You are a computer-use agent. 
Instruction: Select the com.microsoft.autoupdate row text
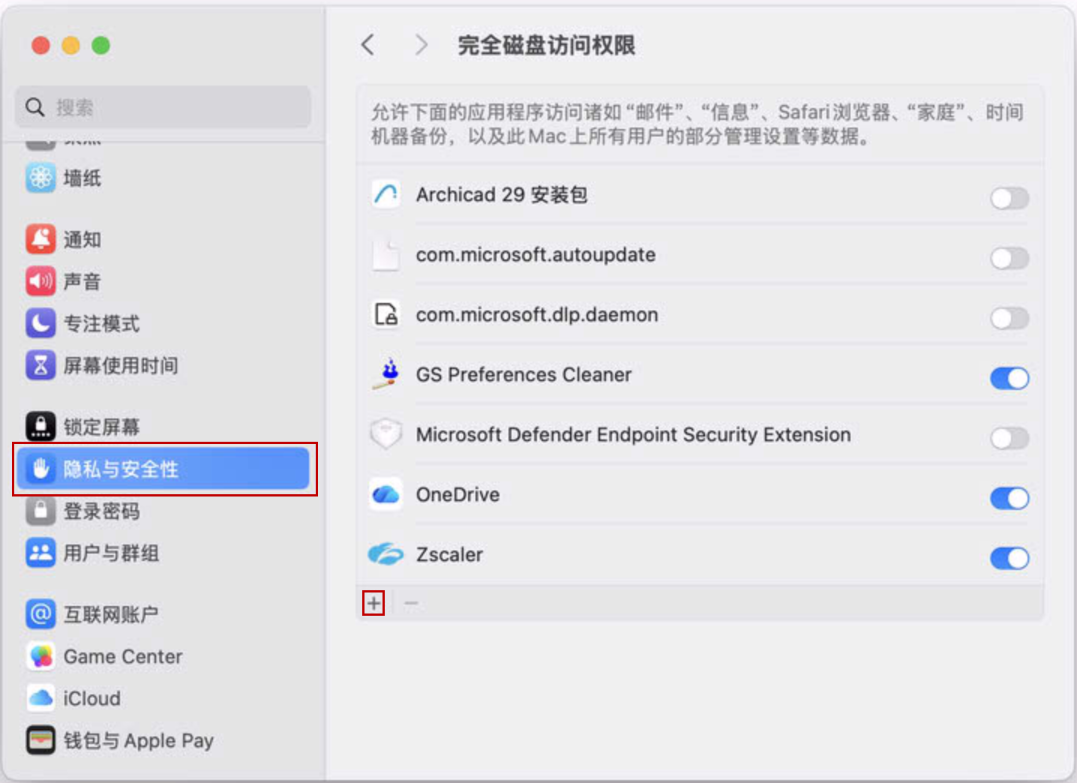coord(535,255)
